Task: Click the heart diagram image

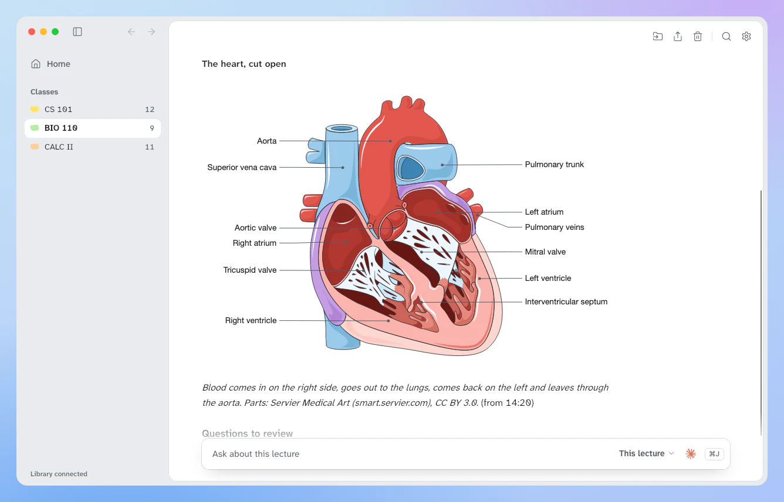Action: [x=406, y=226]
